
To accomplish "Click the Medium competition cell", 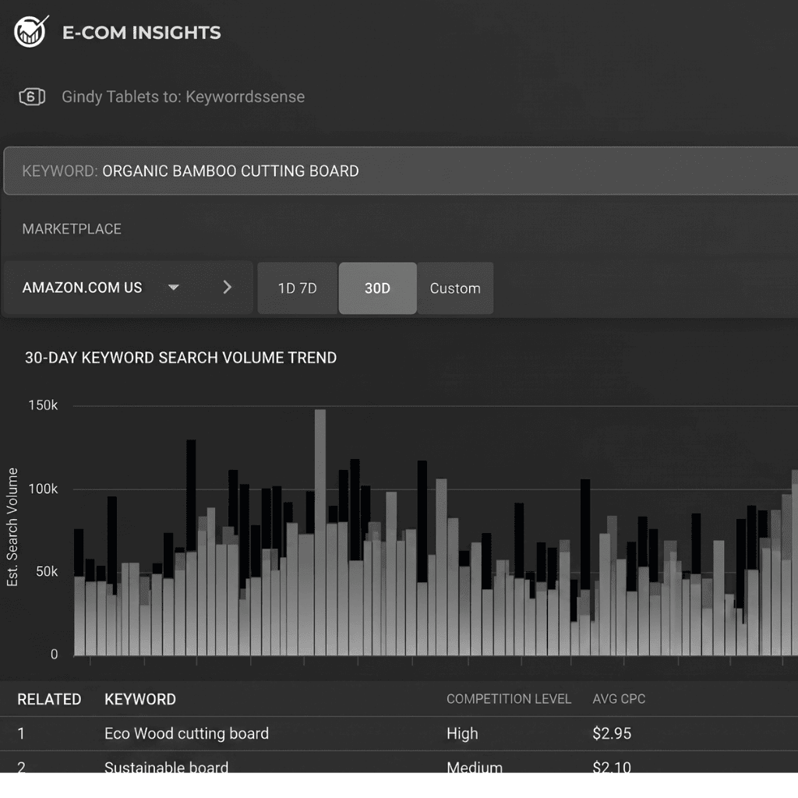I will (x=475, y=767).
